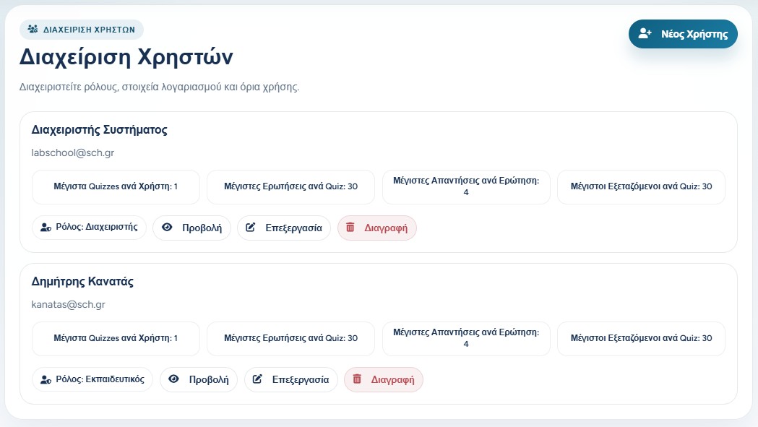Click role icon beside Ρόλος: Διαχειριστής
This screenshot has width=758, height=427.
pyautogui.click(x=46, y=228)
